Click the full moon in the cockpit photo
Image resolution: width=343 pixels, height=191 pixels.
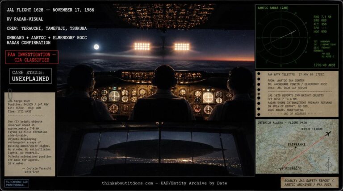96,47
